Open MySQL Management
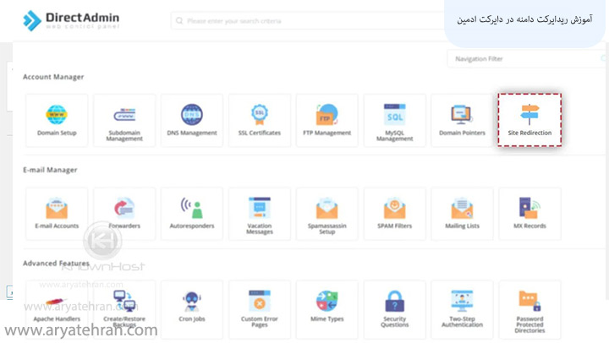 click(x=394, y=119)
